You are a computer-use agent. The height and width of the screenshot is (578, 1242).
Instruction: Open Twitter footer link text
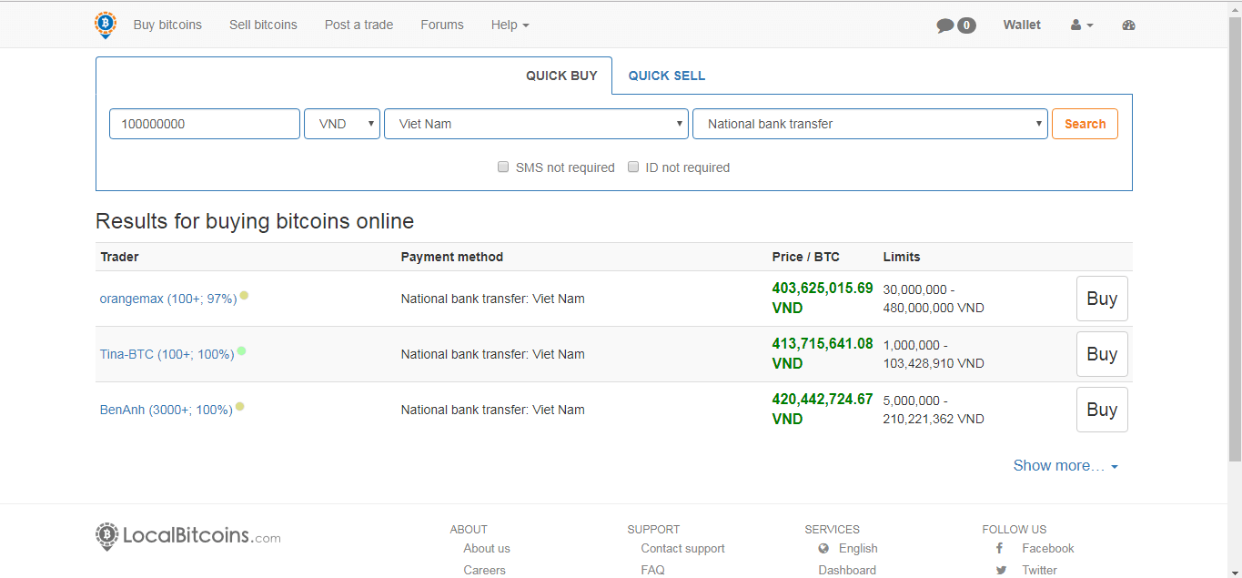pyautogui.click(x=1039, y=571)
